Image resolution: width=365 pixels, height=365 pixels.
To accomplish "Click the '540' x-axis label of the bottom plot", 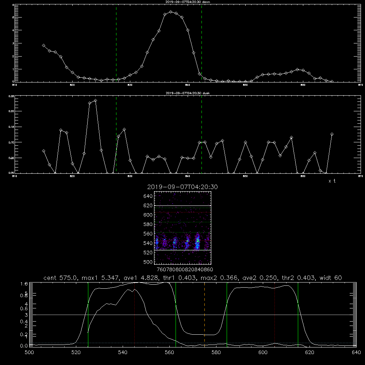I will (x=123, y=353).
